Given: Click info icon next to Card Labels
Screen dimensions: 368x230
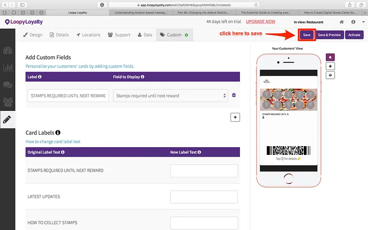Looking at the screenshot, I should tap(58, 132).
